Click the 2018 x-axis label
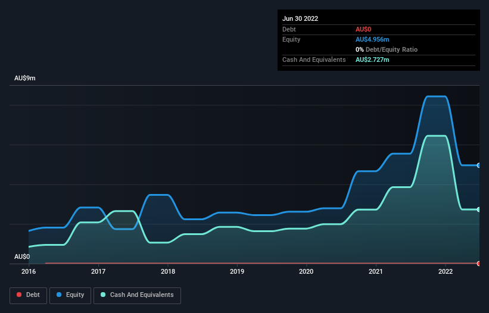The width and height of the screenshot is (489, 313). click(168, 271)
